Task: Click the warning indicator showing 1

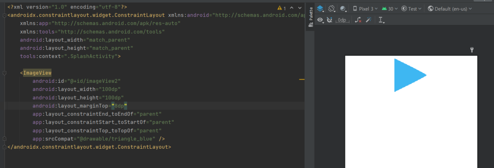Action: [x=282, y=8]
